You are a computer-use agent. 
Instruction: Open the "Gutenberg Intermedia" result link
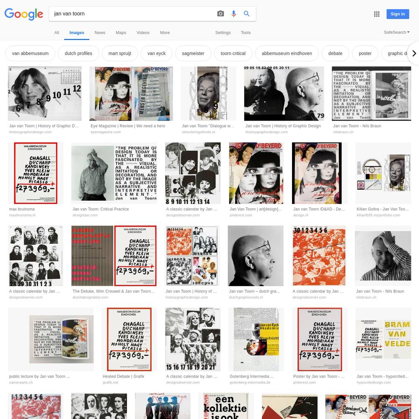[251, 377]
